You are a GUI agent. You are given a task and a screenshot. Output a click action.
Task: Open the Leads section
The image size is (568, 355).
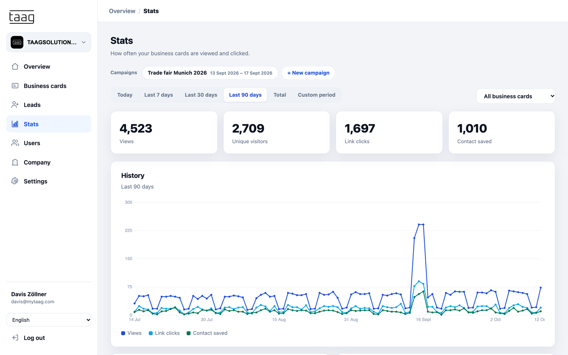[x=49, y=105]
